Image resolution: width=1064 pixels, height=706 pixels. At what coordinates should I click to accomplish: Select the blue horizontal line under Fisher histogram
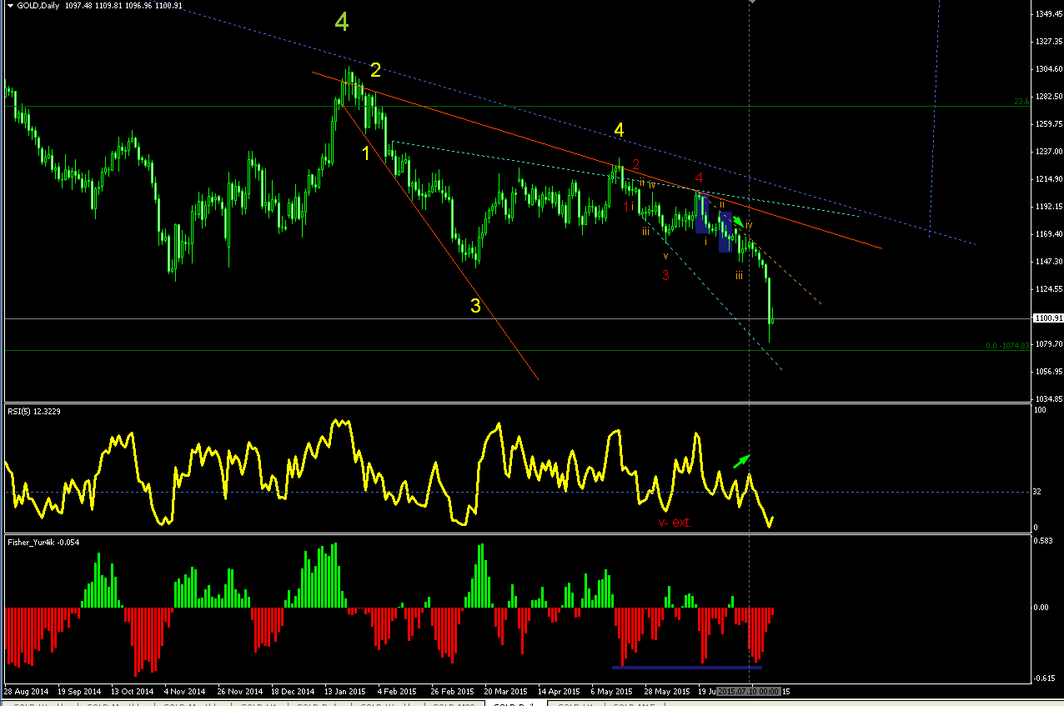click(x=687, y=667)
